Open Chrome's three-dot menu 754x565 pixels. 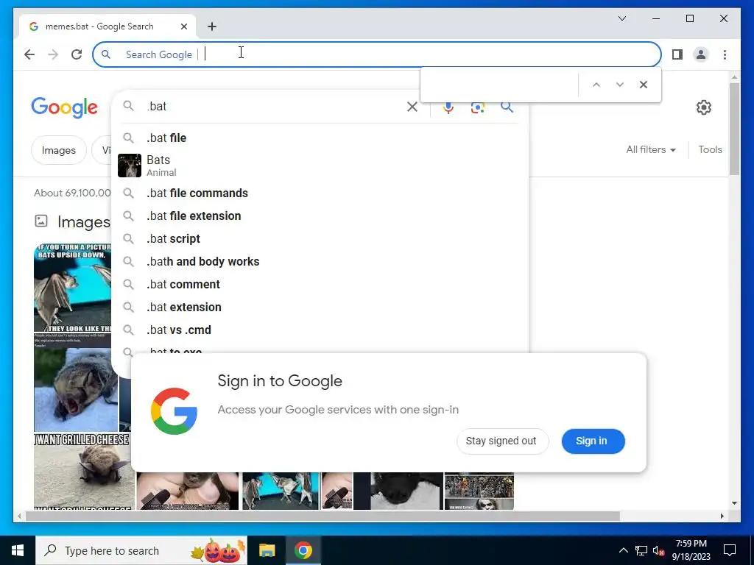click(x=725, y=54)
